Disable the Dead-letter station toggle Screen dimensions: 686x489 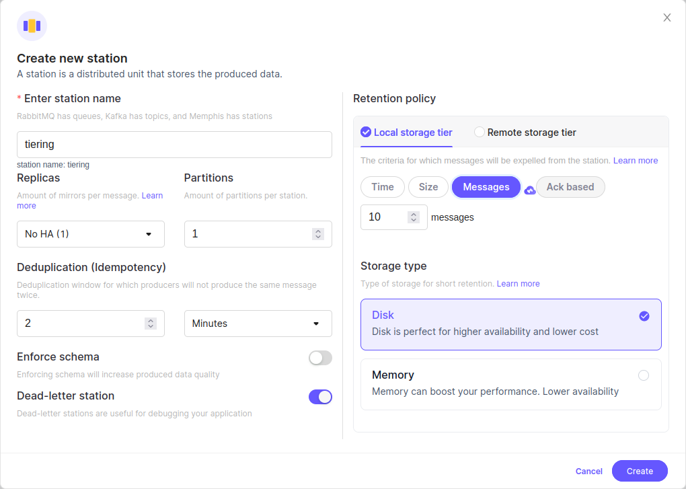320,397
